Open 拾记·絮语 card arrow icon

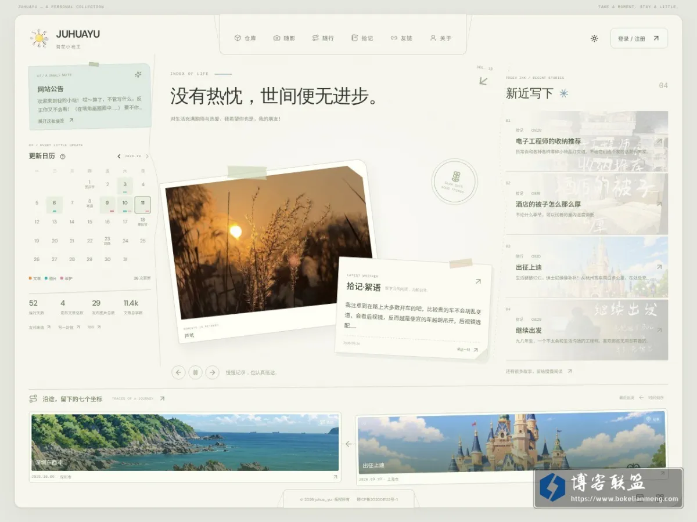click(x=478, y=281)
